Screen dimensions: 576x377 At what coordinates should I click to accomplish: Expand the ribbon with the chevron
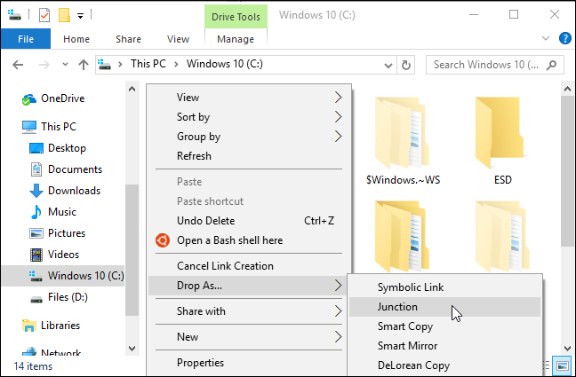[548, 38]
